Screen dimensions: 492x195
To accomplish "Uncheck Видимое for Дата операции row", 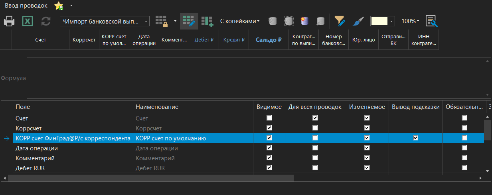I will tap(269, 148).
